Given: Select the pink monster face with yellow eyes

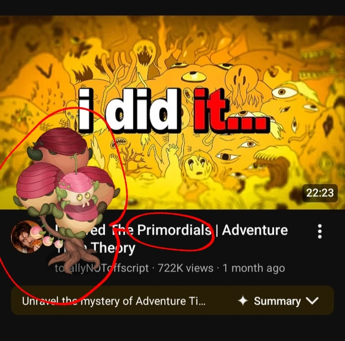Looking at the screenshot, I should pyautogui.click(x=79, y=191).
